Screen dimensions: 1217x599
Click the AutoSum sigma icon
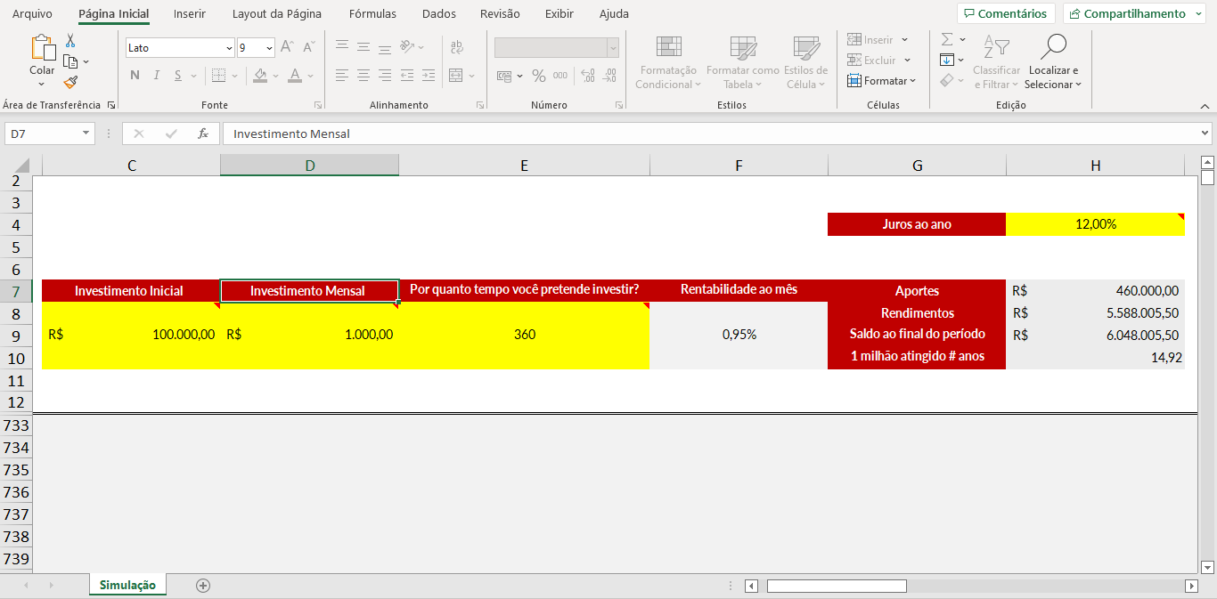(947, 40)
